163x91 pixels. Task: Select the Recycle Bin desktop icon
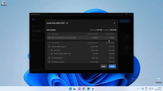[159, 81]
